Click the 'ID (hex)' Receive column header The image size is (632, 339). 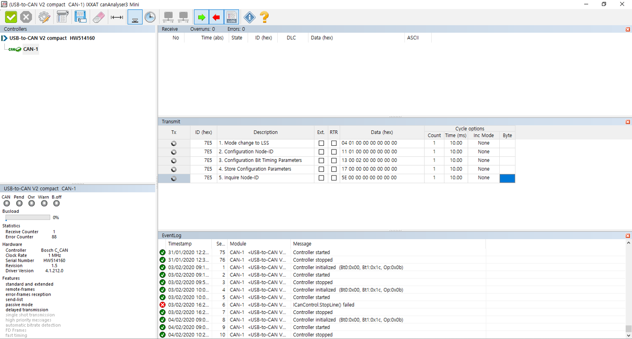[263, 38]
